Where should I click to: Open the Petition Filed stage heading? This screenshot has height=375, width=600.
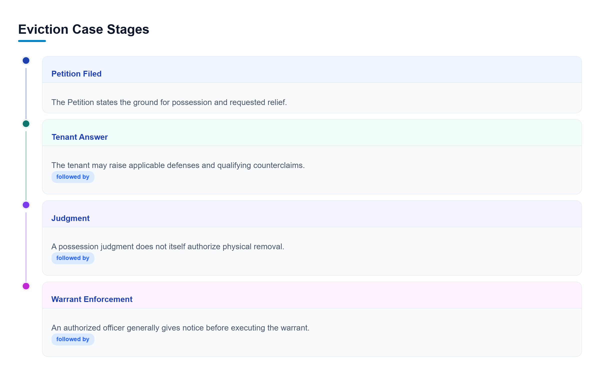click(x=76, y=74)
